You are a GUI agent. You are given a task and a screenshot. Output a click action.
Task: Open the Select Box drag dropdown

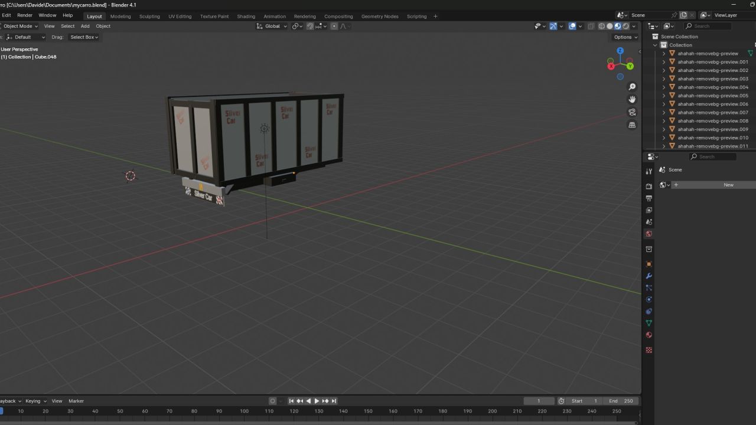(84, 37)
